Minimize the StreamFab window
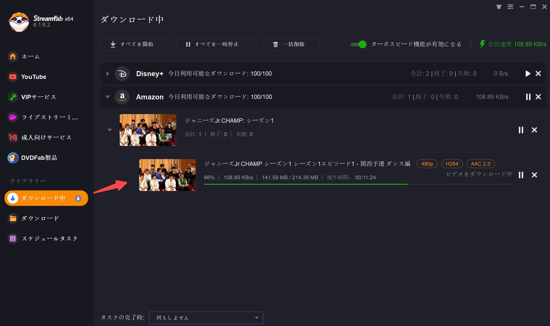This screenshot has height=326, width=550. (522, 7)
